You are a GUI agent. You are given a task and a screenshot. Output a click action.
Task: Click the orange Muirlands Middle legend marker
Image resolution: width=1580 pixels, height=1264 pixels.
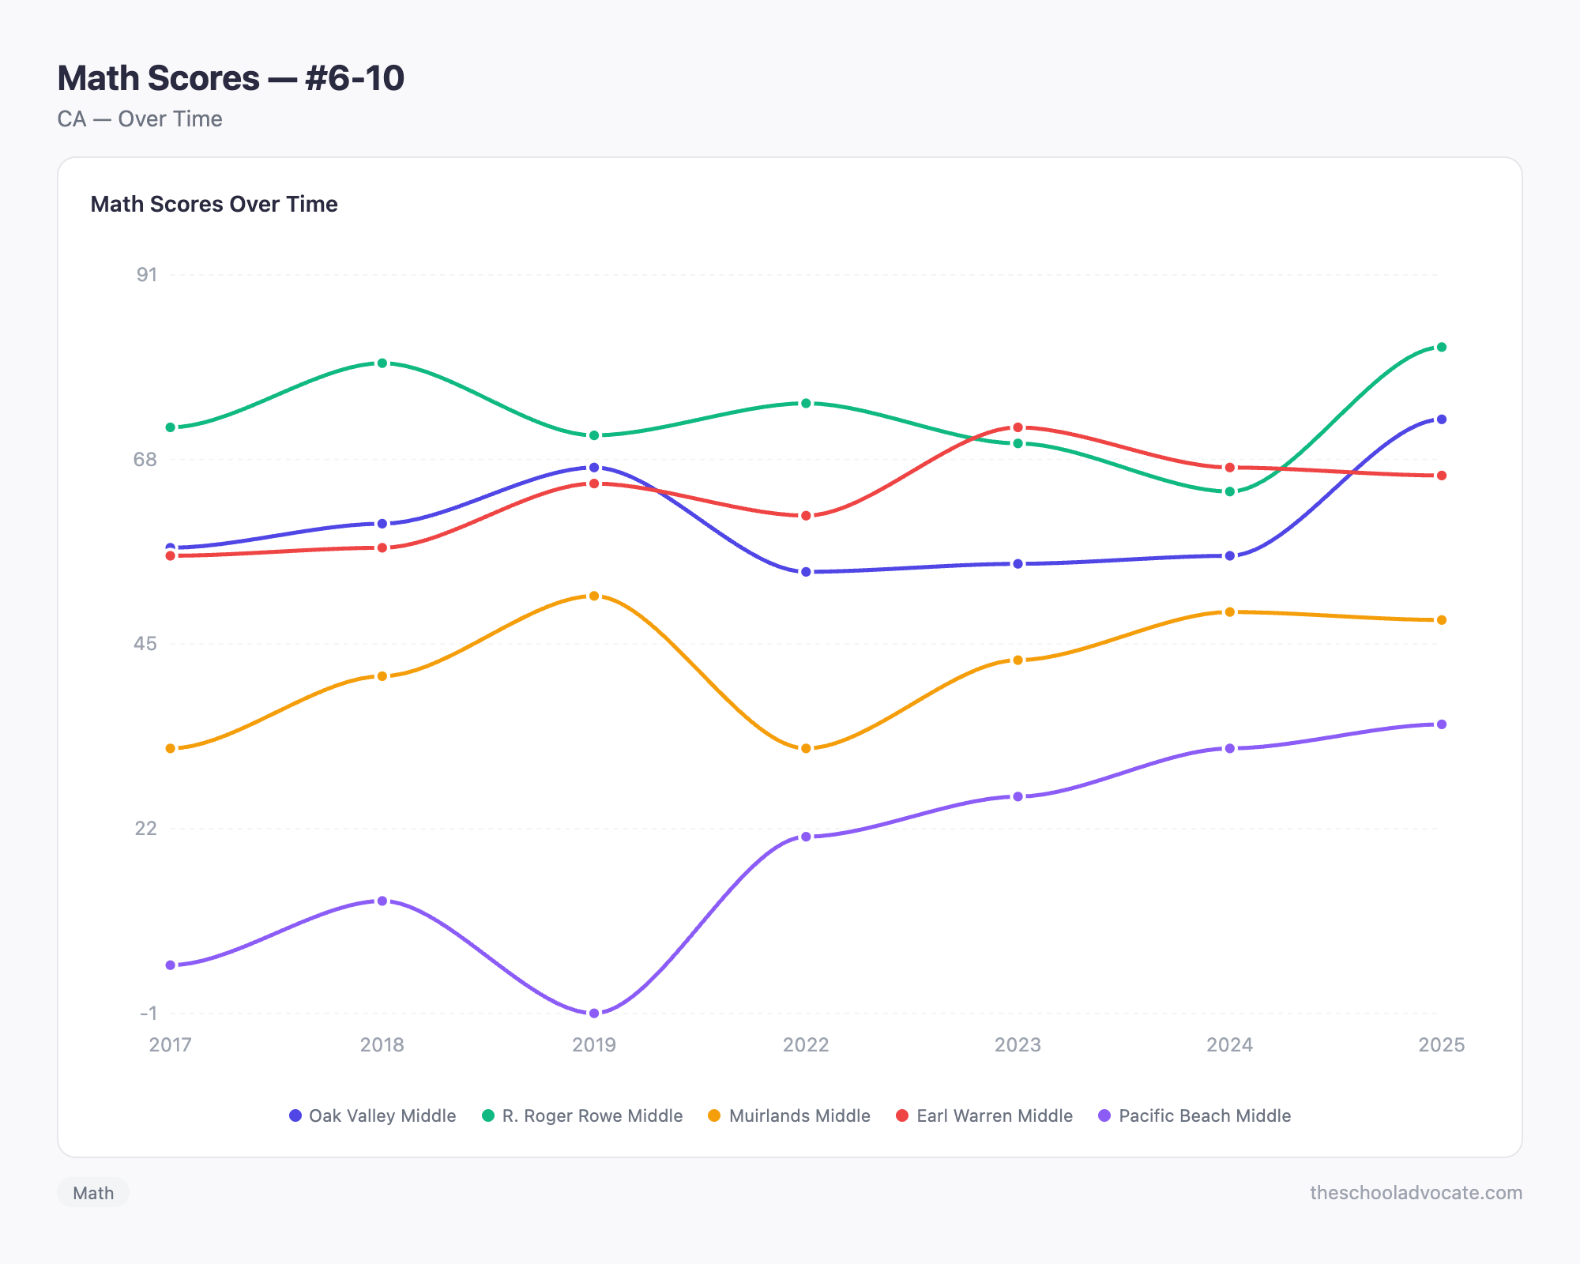tap(715, 1116)
